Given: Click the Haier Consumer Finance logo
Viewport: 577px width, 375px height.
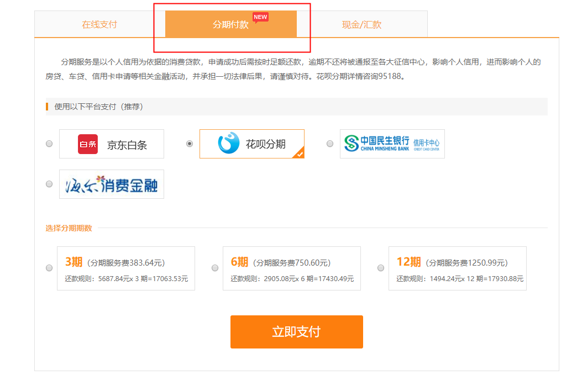Looking at the screenshot, I should (x=111, y=184).
